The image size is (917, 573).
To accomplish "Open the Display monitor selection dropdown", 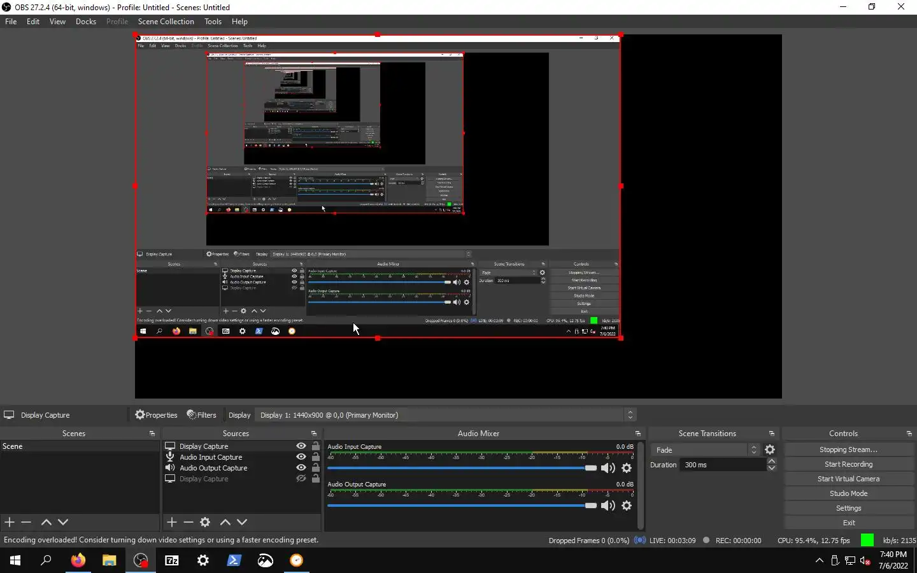I will tap(446, 415).
